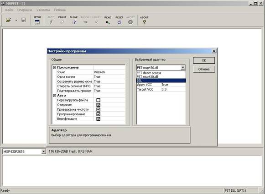
Task: Open the Утилиты menu
Action: pyautogui.click(x=43, y=10)
